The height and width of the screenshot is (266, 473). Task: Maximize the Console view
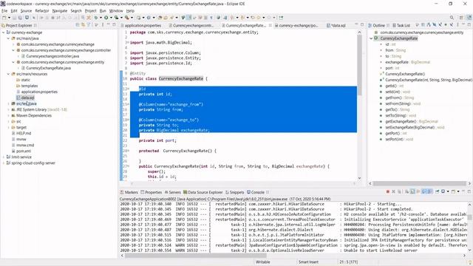[x=469, y=191]
